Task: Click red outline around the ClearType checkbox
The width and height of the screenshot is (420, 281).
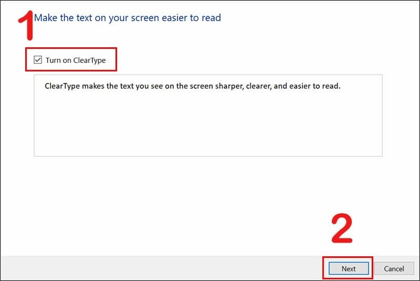Action: [71, 70]
